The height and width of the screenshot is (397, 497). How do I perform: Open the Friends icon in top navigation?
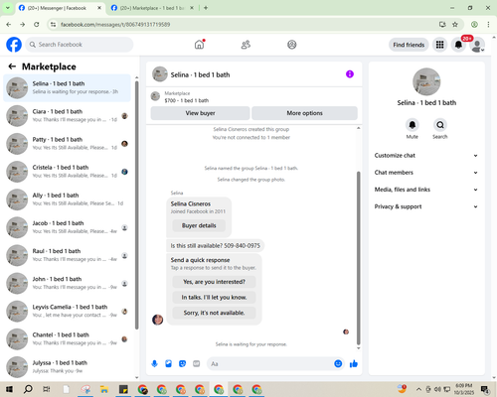click(x=246, y=45)
